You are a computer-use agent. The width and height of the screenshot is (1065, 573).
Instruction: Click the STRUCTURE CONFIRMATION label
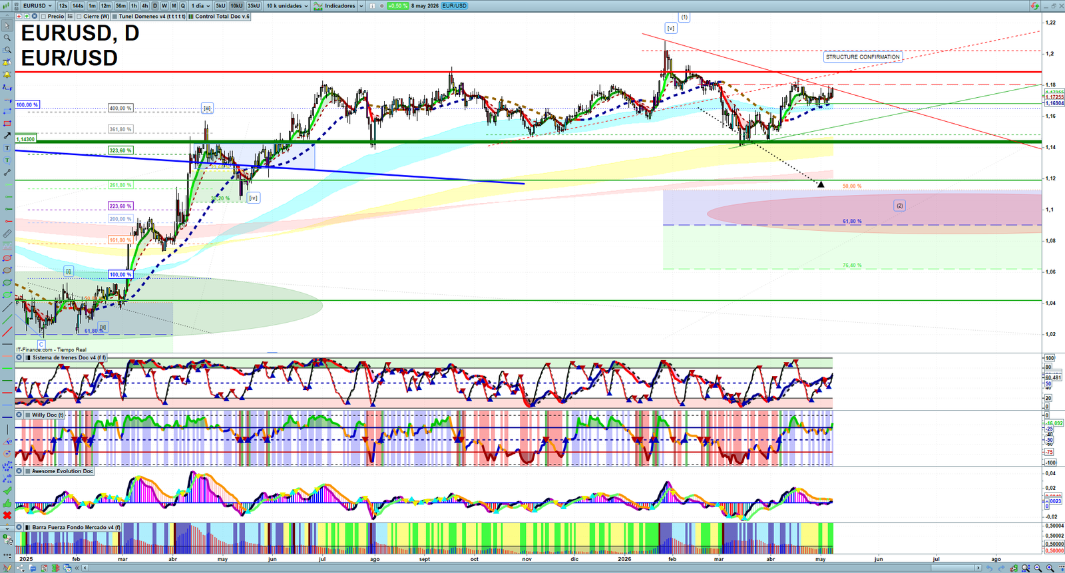point(863,57)
